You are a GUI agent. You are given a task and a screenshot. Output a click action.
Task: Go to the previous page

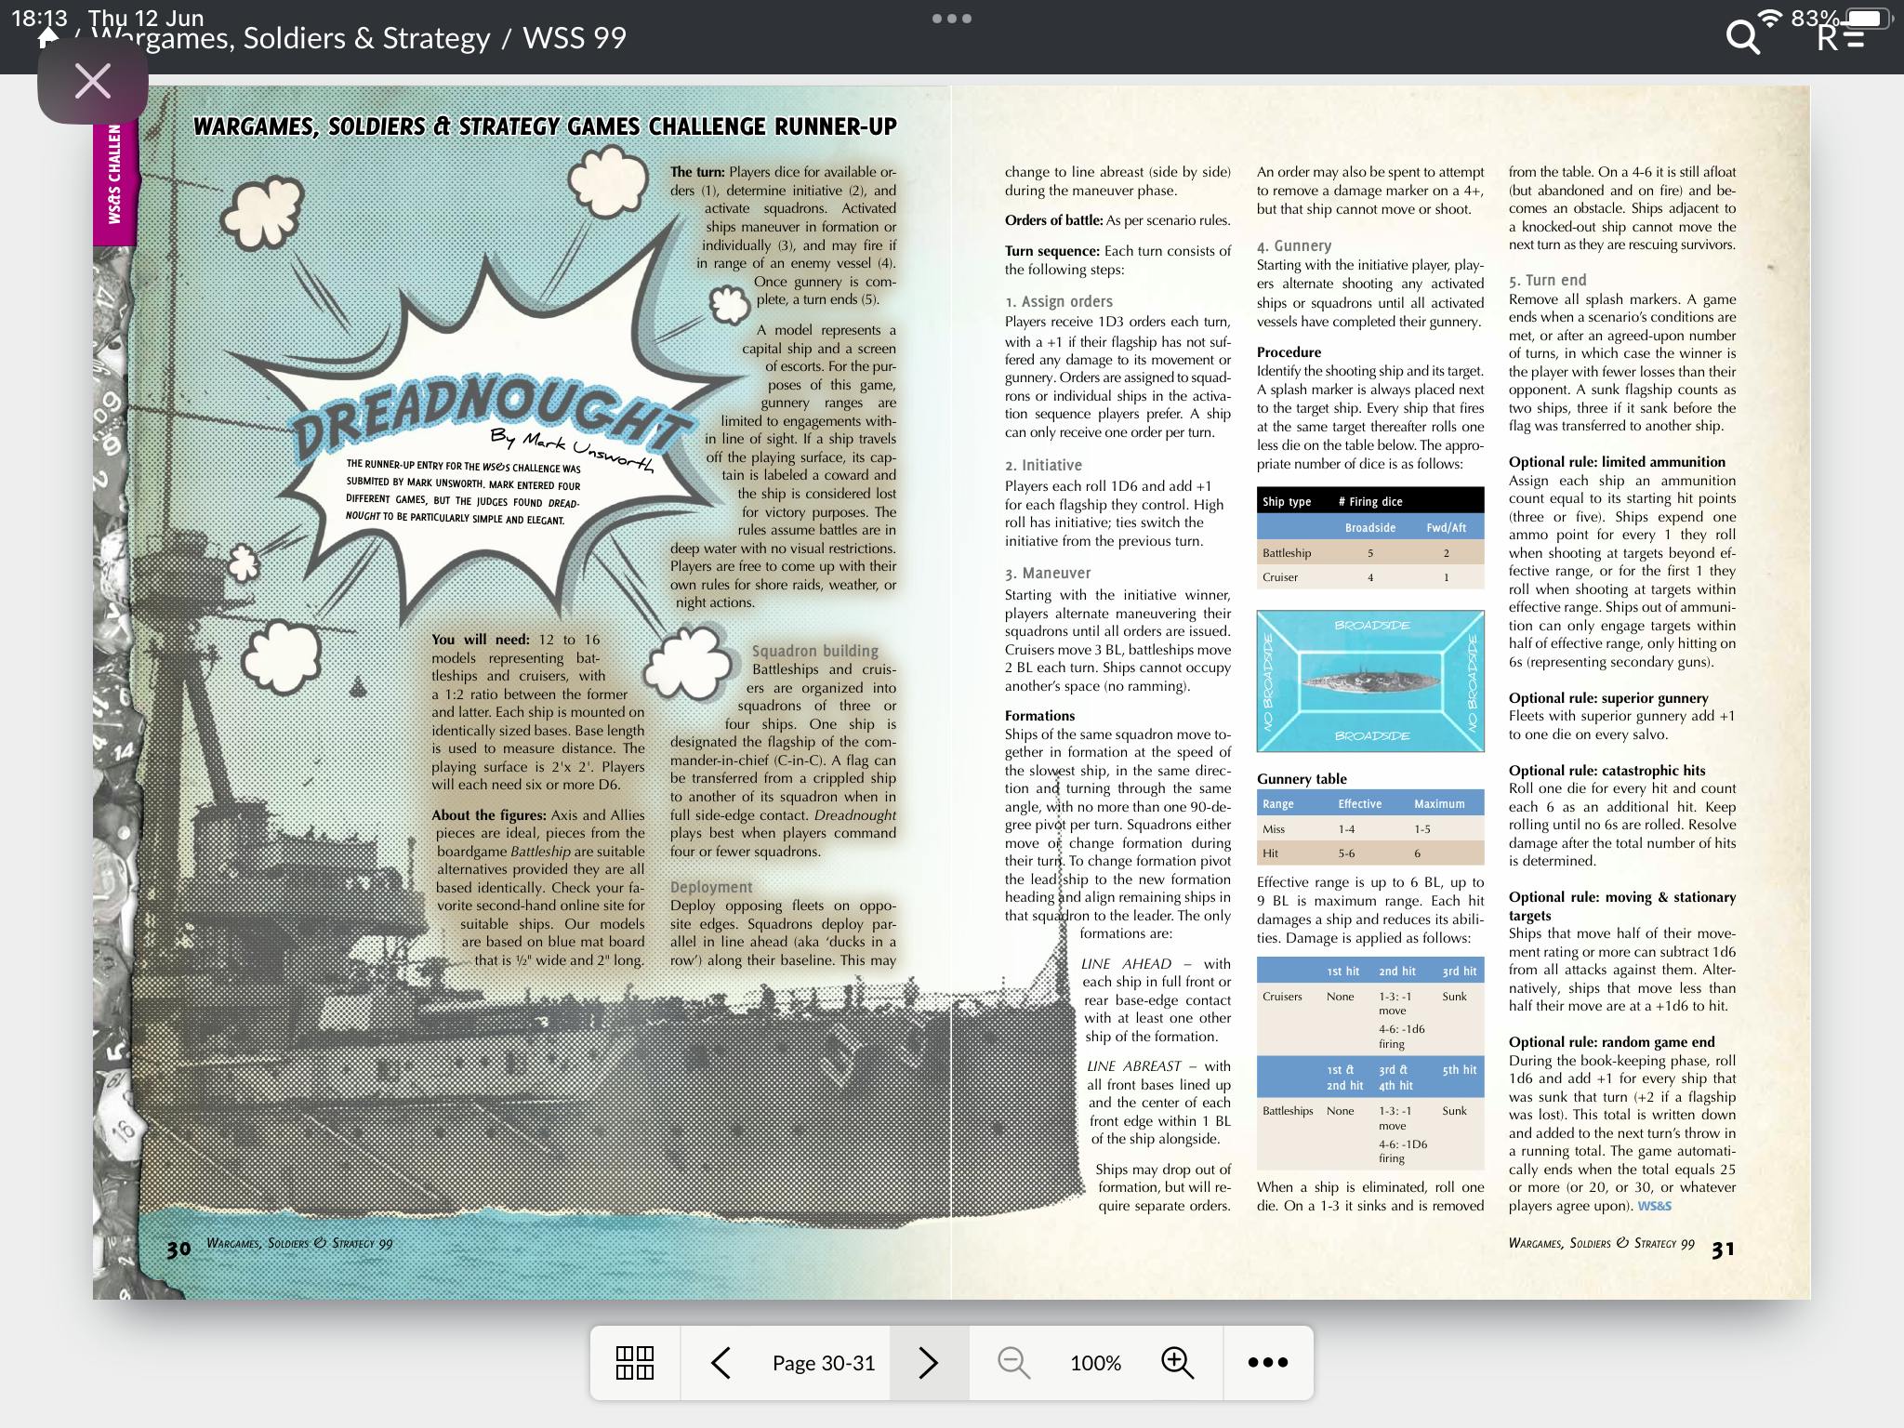[x=721, y=1363]
